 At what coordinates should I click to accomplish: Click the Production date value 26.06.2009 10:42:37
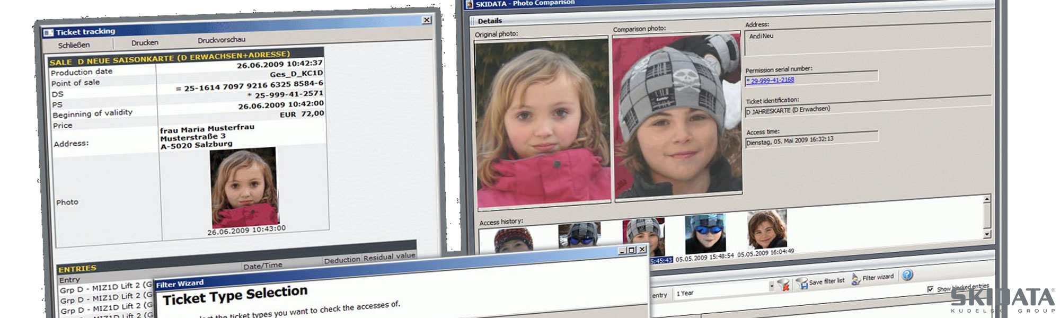279,64
